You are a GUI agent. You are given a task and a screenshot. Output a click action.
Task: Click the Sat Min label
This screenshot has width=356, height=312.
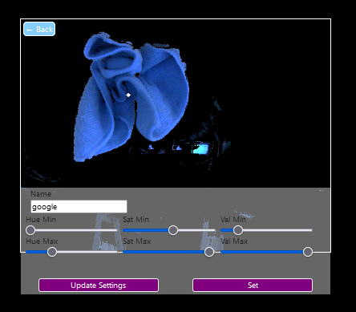(x=136, y=220)
